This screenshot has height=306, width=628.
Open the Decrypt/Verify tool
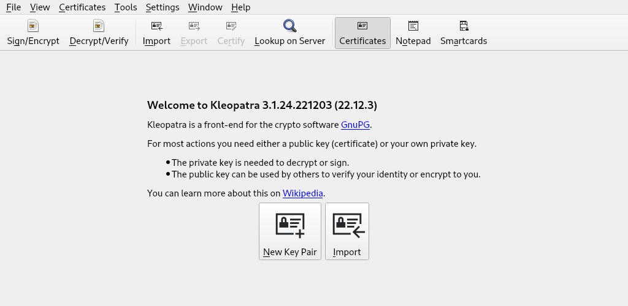pos(99,33)
